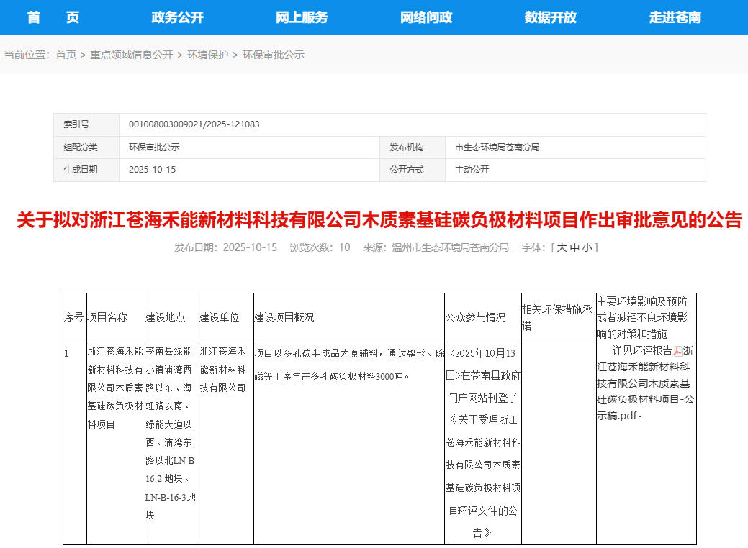Open the '网络问政' navigation menu

[425, 17]
